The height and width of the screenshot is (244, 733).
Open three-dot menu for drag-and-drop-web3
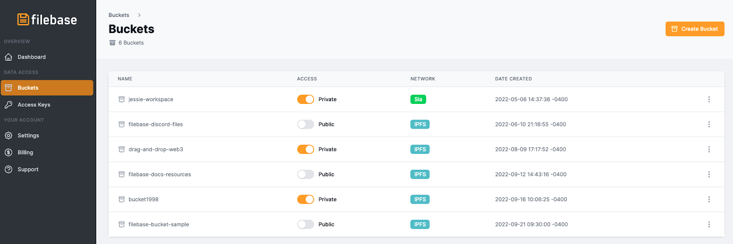tap(709, 149)
